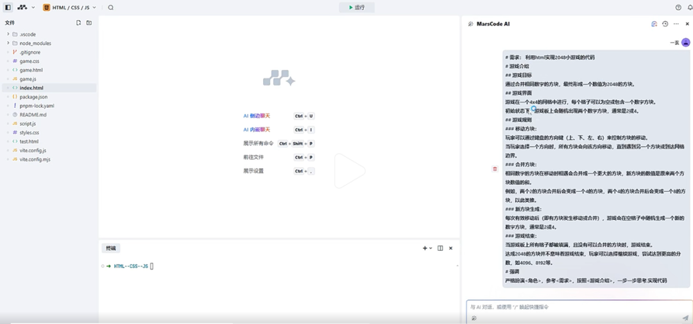
Task: Open the notifications bell icon
Action: 690,8
